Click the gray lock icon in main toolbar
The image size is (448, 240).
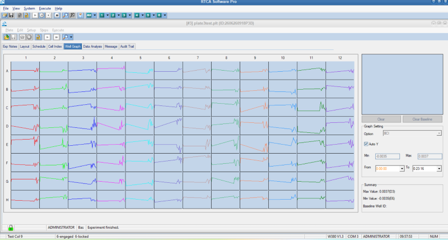click(20, 16)
